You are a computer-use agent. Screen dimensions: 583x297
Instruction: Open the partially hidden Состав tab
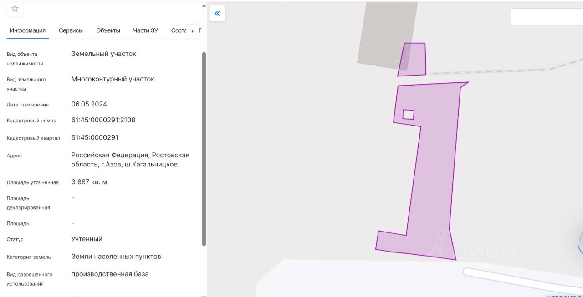pyautogui.click(x=179, y=30)
